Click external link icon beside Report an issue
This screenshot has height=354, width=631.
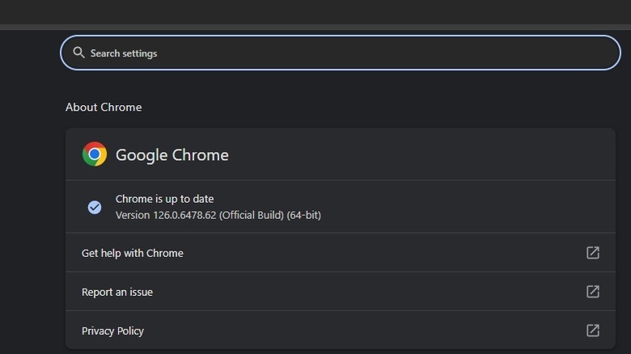click(x=593, y=292)
